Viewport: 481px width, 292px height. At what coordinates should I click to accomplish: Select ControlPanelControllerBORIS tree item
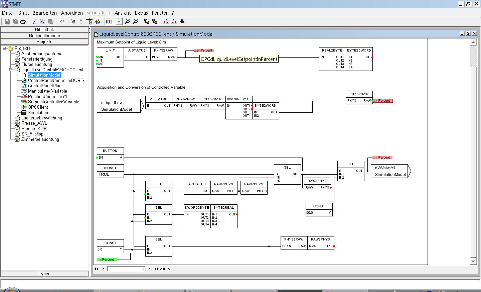pyautogui.click(x=56, y=80)
